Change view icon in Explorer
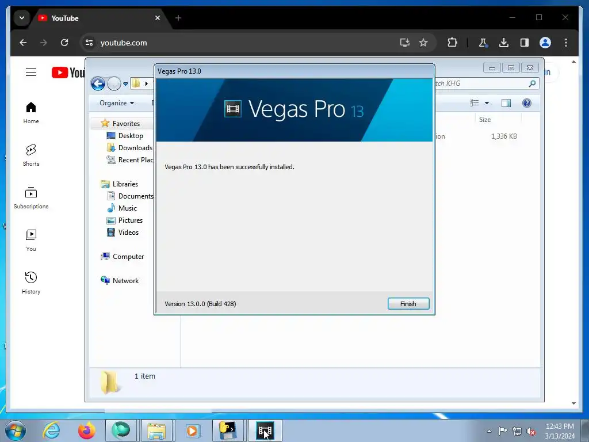The width and height of the screenshot is (589, 442). tap(475, 103)
